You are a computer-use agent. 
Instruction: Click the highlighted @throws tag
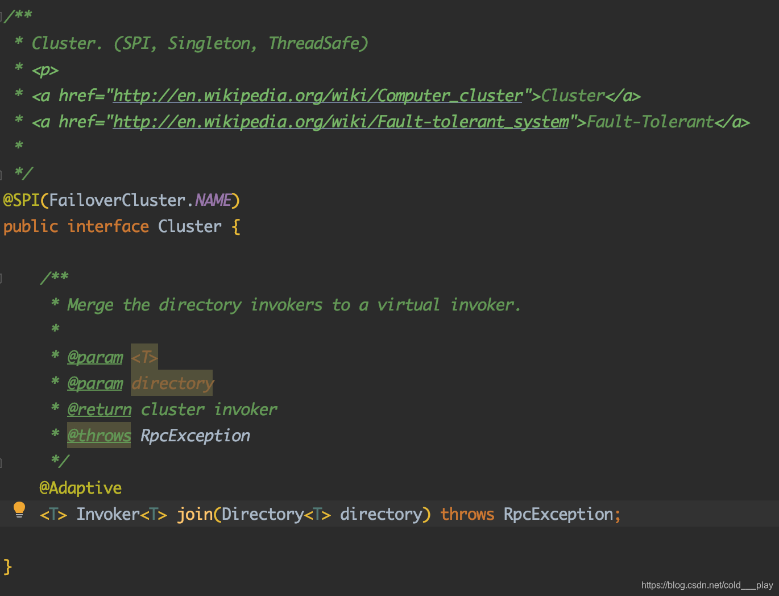tap(99, 436)
